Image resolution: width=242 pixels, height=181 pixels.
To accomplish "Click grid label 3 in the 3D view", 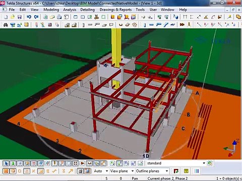I will click(x=57, y=141).
